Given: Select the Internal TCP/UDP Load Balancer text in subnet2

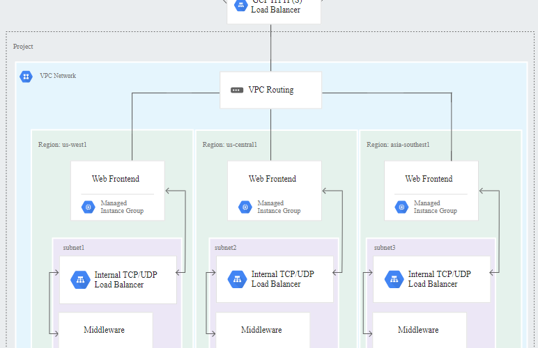Looking at the screenshot, I should (283, 279).
